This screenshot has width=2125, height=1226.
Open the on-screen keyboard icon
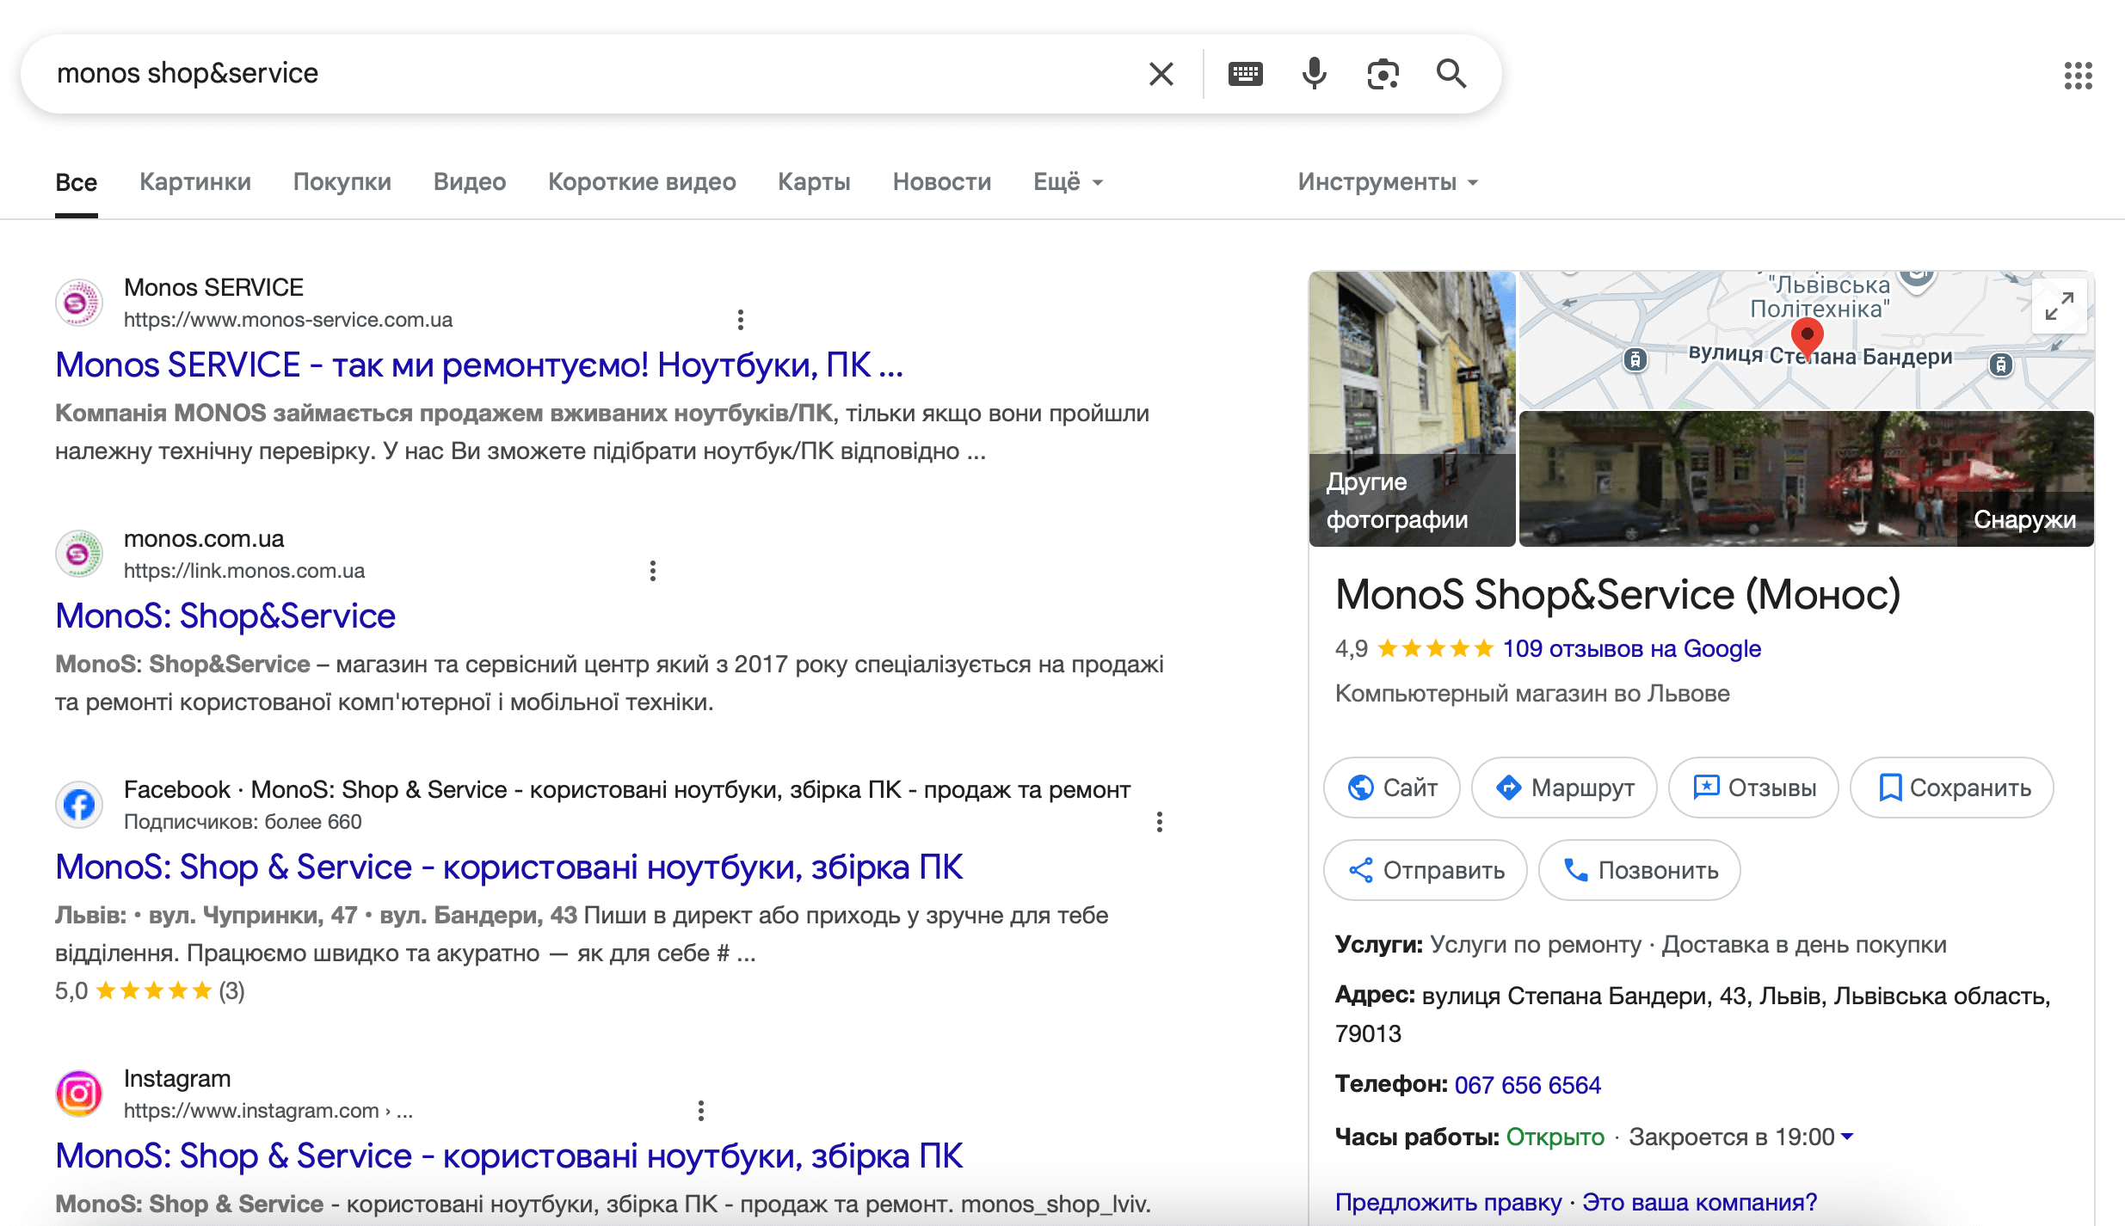(1245, 74)
